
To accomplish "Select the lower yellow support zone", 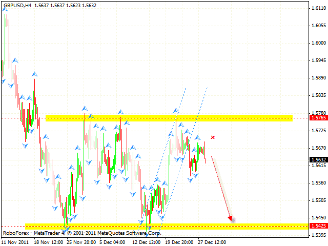I will tap(167, 227).
